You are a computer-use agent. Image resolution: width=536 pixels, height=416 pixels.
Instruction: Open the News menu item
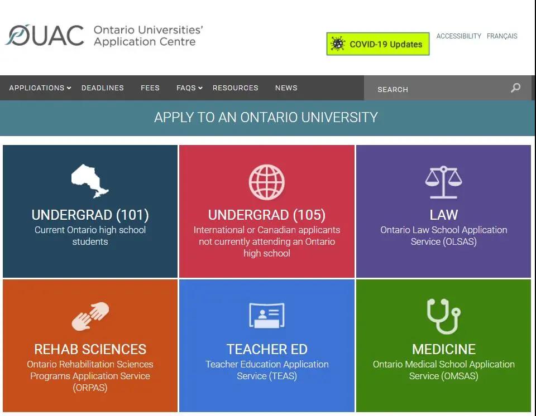[286, 88]
